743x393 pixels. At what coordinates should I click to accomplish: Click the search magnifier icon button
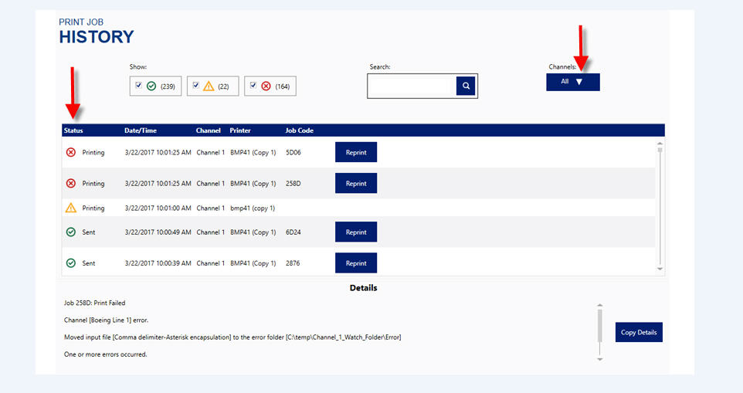466,86
